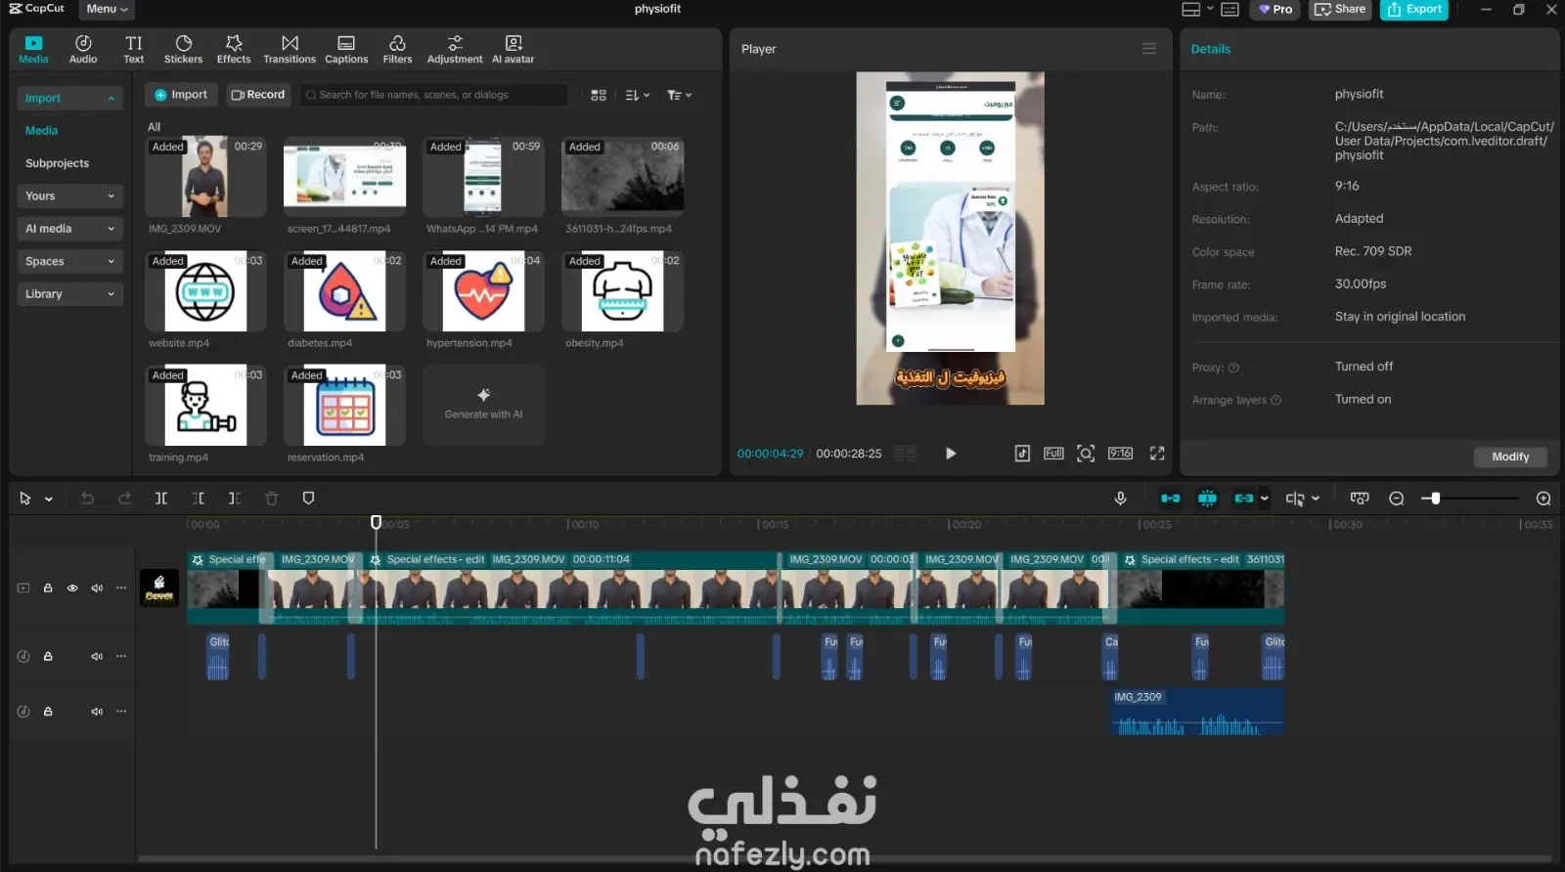Viewport: 1565px width, 872px height.
Task: Click the media search field
Action: [x=434, y=95]
